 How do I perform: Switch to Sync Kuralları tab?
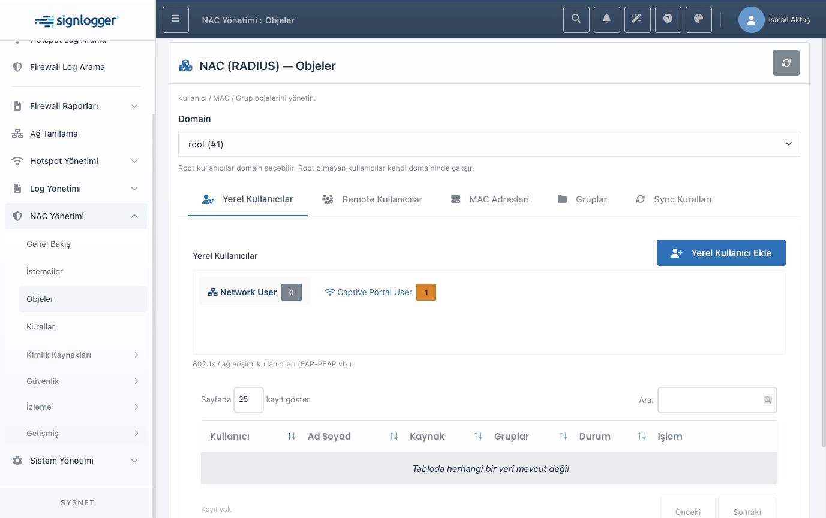coord(674,199)
